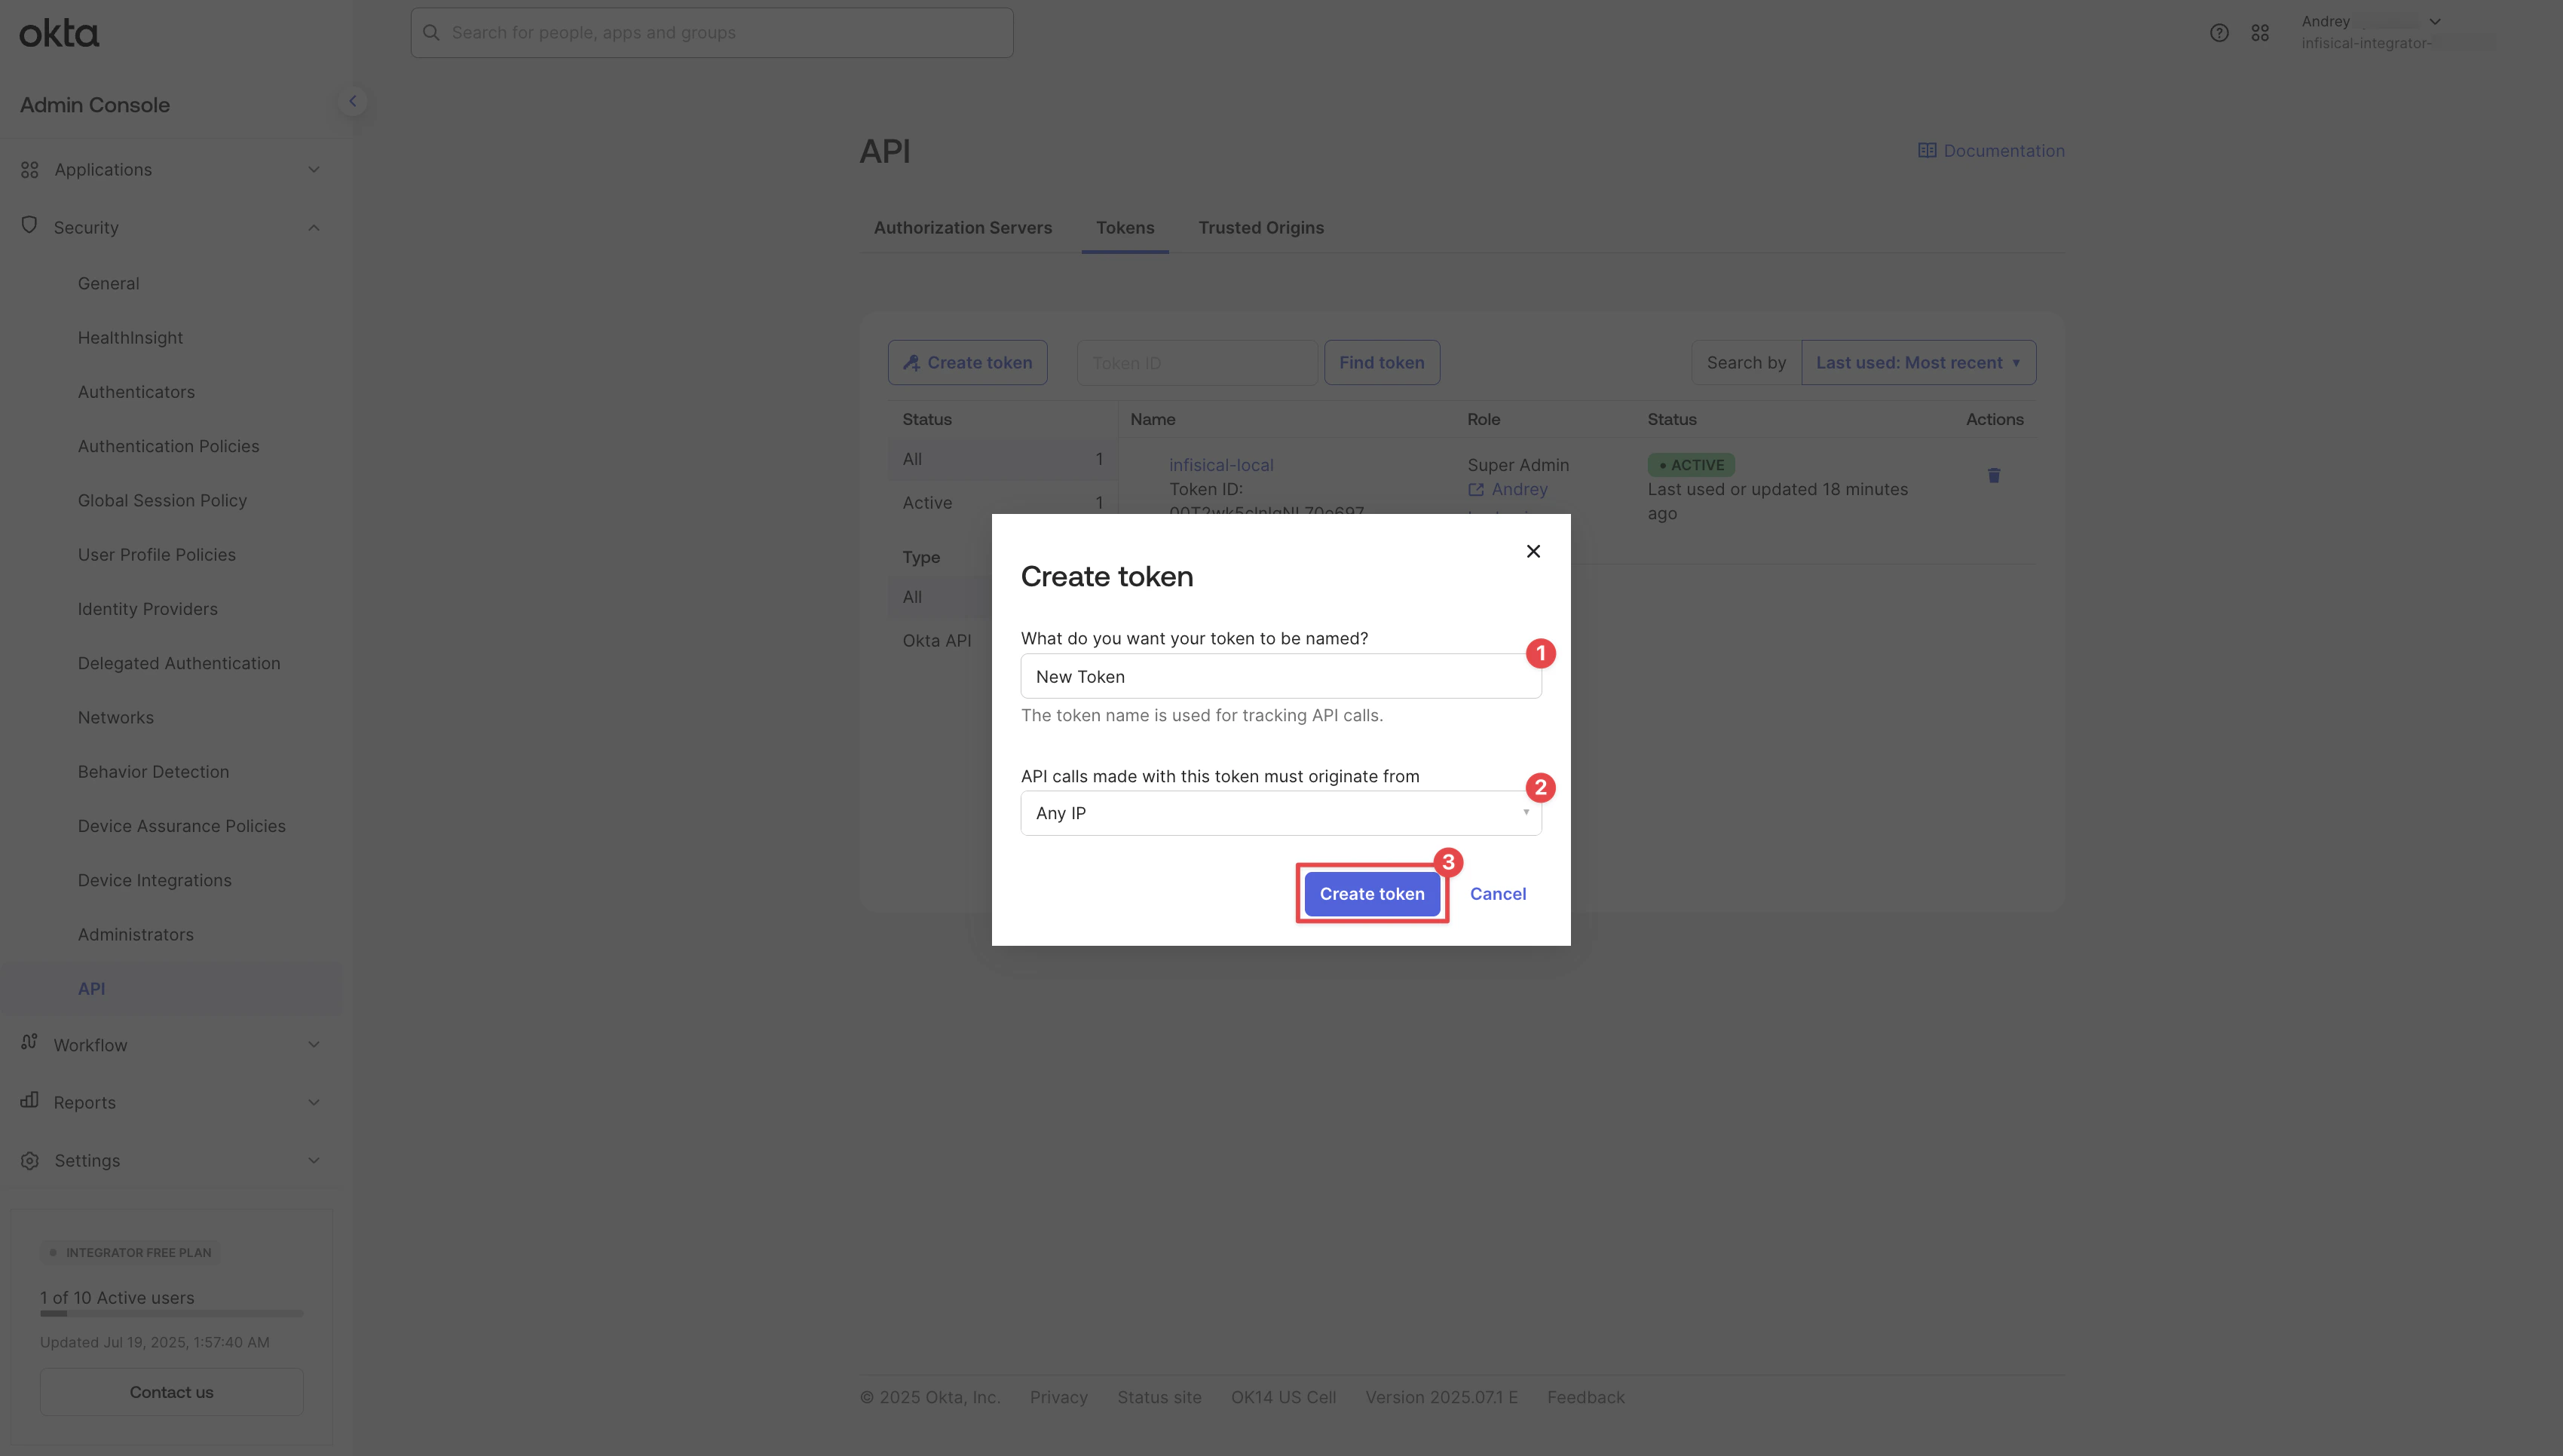The width and height of the screenshot is (2563, 1456).
Task: Filter by Okta API token type
Action: pos(937,641)
